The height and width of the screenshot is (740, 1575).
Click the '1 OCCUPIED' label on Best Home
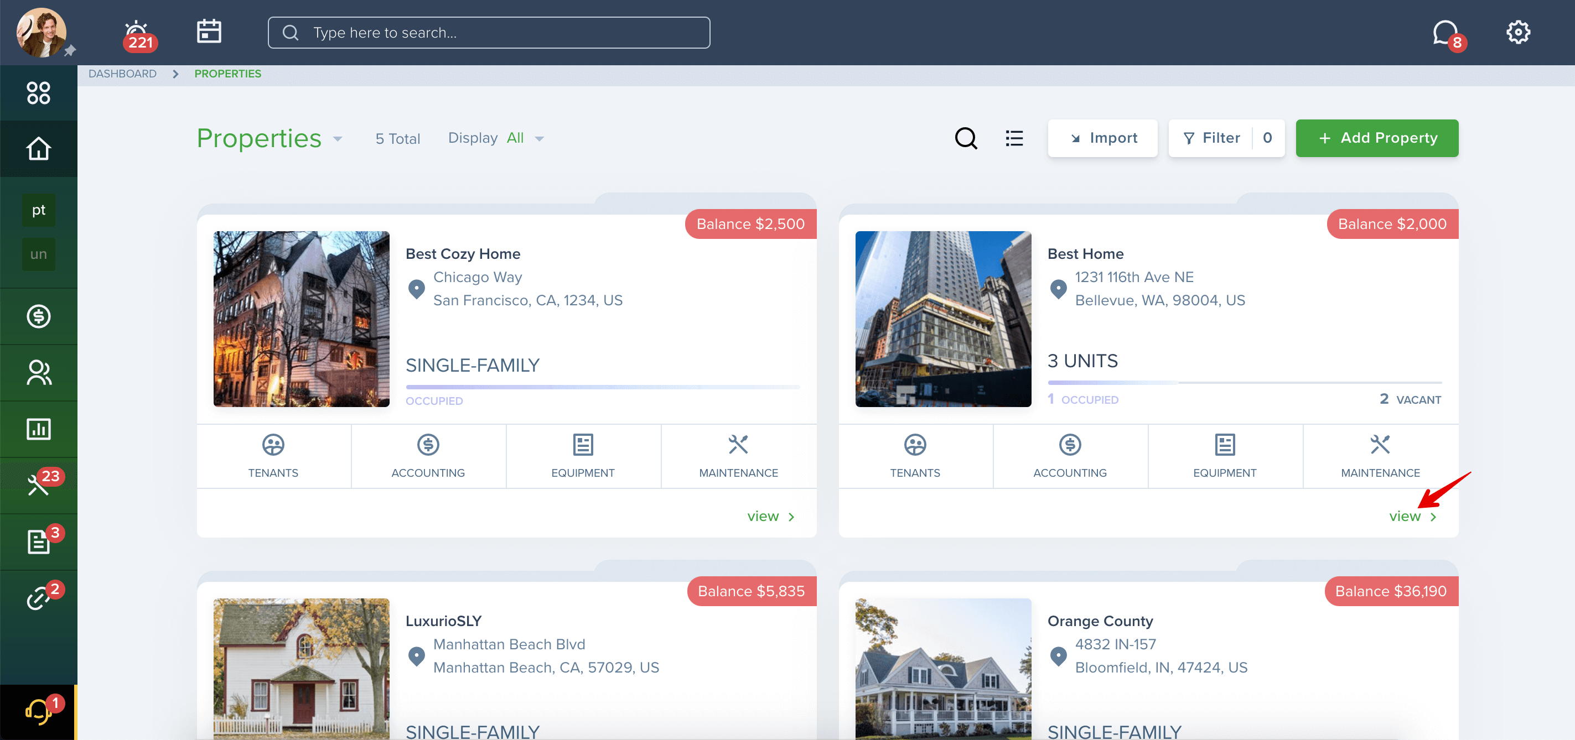click(x=1083, y=400)
